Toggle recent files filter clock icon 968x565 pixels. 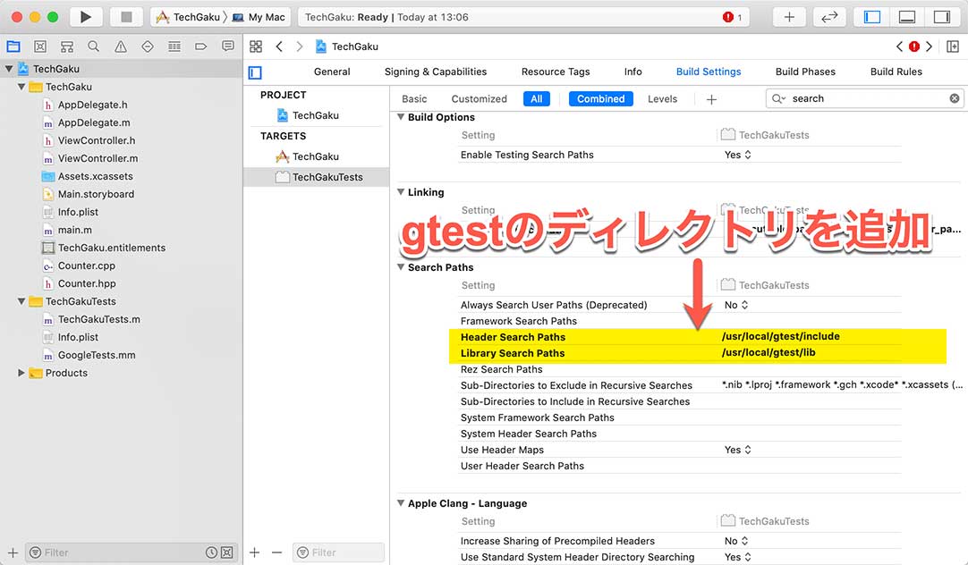click(211, 552)
